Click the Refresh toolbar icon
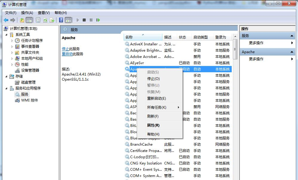 pos(45,20)
